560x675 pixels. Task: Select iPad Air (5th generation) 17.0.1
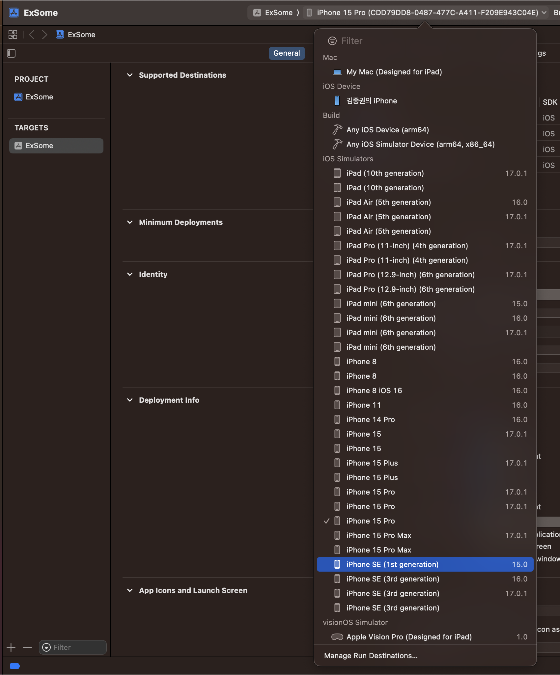click(425, 217)
